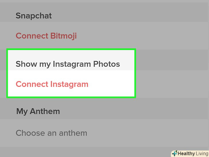The image size is (209, 157).
Task: Select the Snapchat section header
Action: click(x=34, y=16)
